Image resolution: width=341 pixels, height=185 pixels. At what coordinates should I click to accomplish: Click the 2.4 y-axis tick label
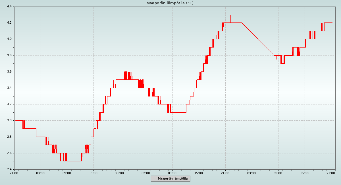click(9, 169)
